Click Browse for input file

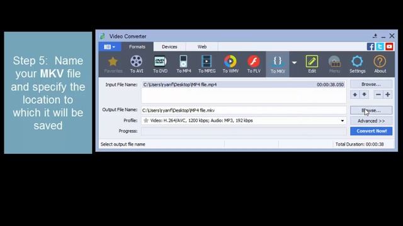371,84
